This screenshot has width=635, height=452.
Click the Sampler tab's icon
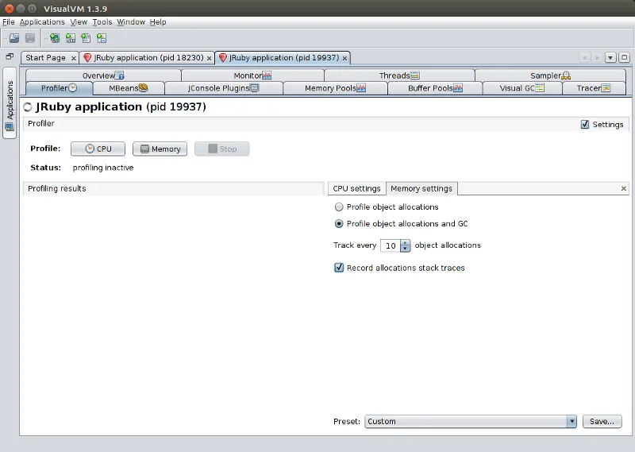(566, 75)
